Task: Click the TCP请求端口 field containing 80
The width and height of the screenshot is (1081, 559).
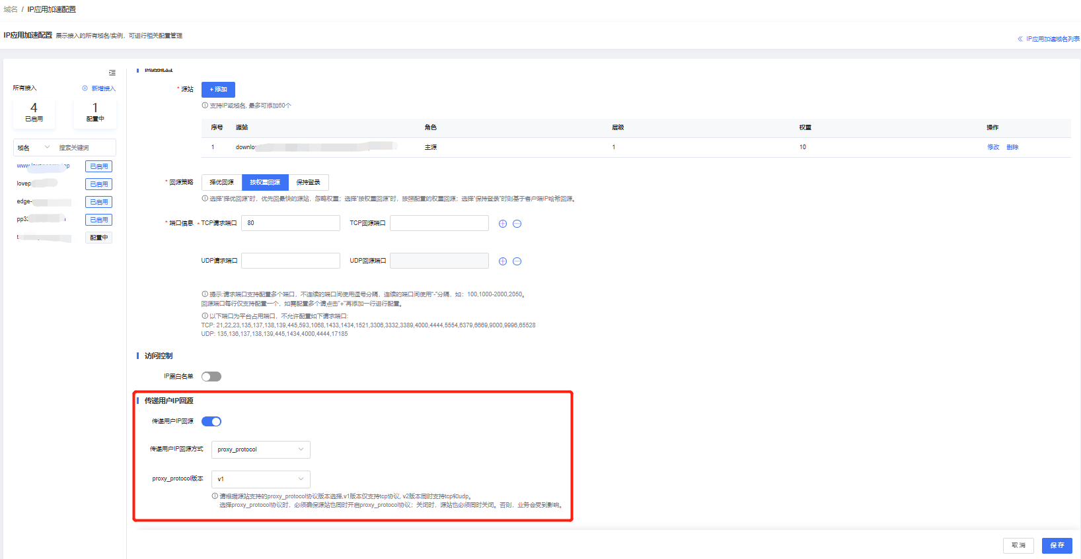Action: coord(291,223)
